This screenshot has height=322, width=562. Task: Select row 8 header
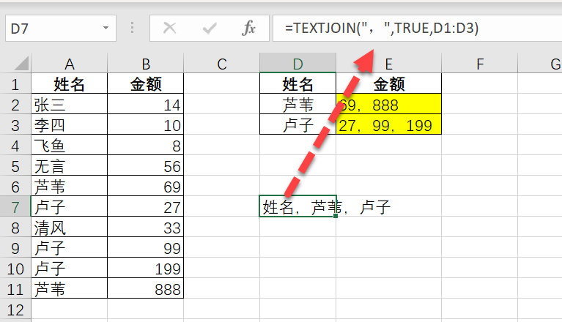click(x=15, y=228)
